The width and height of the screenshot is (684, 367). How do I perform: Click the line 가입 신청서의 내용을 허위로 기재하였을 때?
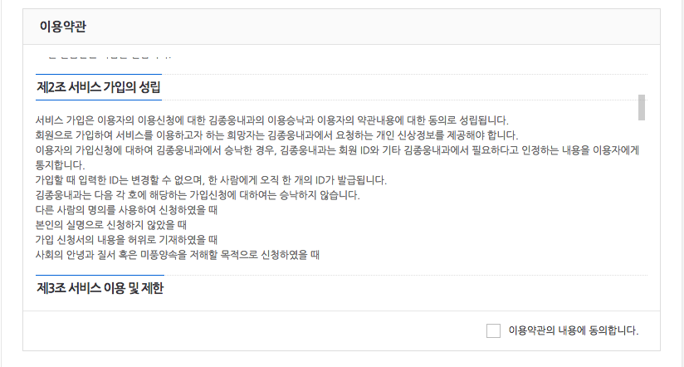126,240
